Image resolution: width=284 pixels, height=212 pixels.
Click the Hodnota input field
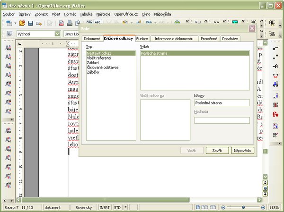[222, 120]
